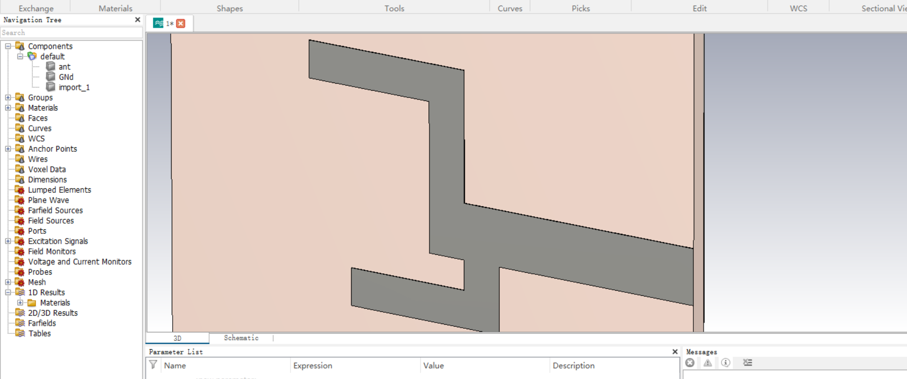This screenshot has width=907, height=379.
Task: Open the 2D/3D Results folder
Action: [53, 313]
